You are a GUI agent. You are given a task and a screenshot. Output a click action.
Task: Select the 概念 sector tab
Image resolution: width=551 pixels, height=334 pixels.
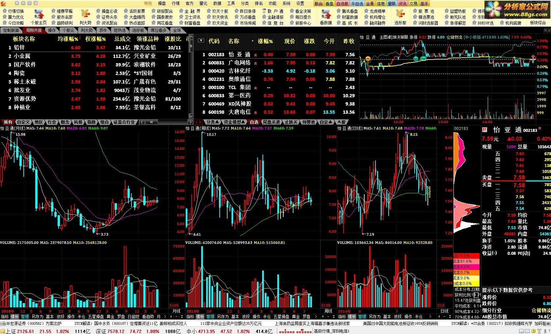pyautogui.click(x=65, y=122)
